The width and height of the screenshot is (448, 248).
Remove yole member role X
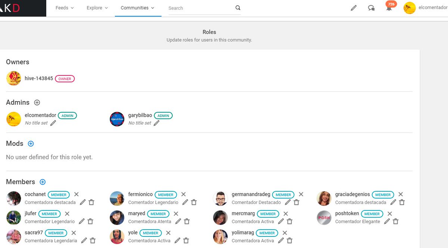coord(168,233)
